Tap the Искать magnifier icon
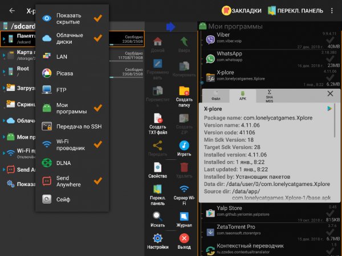The width and height of the screenshot is (342, 256). pyautogui.click(x=157, y=217)
